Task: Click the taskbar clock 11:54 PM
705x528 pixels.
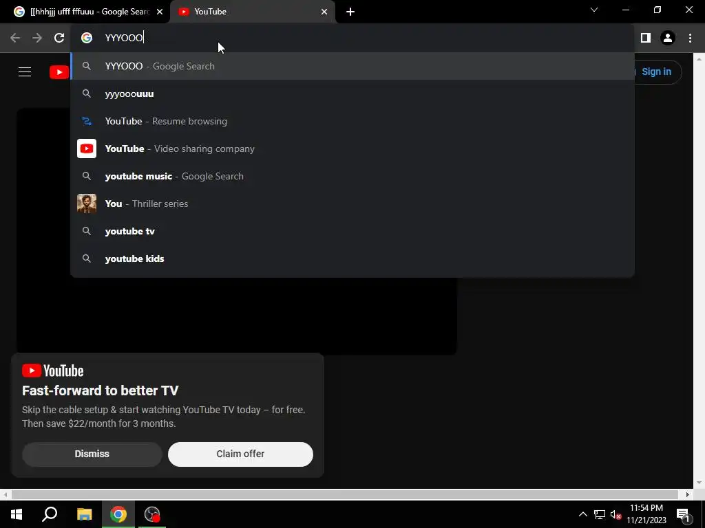Action: pyautogui.click(x=646, y=508)
